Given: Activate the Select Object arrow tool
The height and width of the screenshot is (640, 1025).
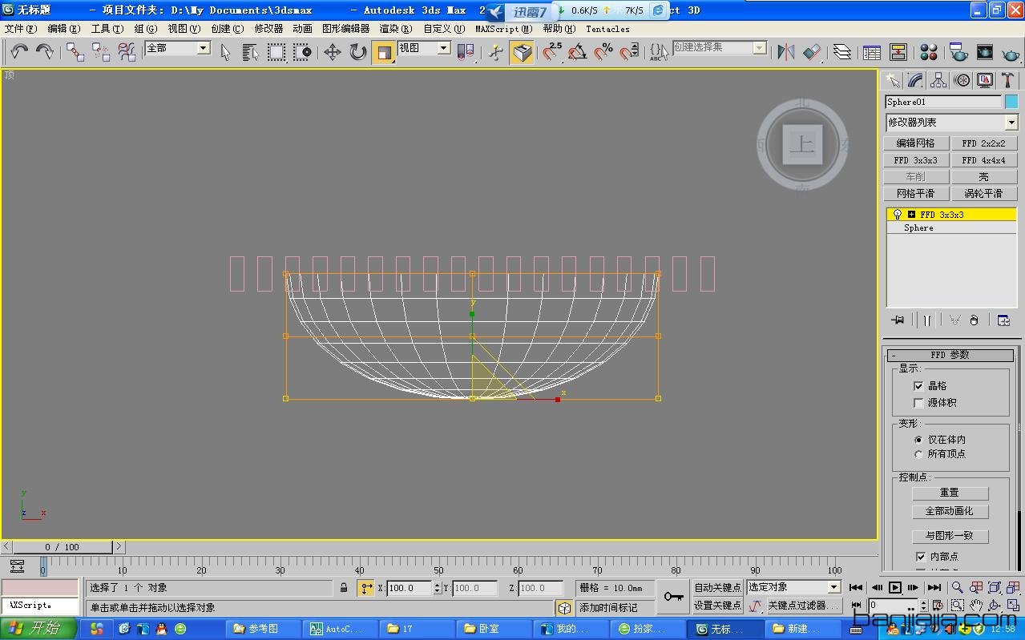Looking at the screenshot, I should pos(225,52).
